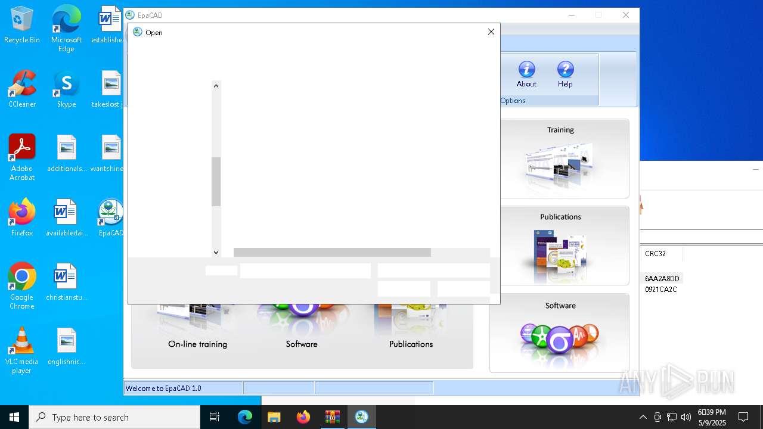
Task: Open network settings tray icon
Action: [672, 417]
